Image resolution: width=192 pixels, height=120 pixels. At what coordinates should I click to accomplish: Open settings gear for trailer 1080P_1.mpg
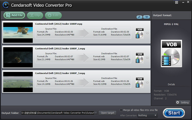pyautogui.click(x=147, y=57)
